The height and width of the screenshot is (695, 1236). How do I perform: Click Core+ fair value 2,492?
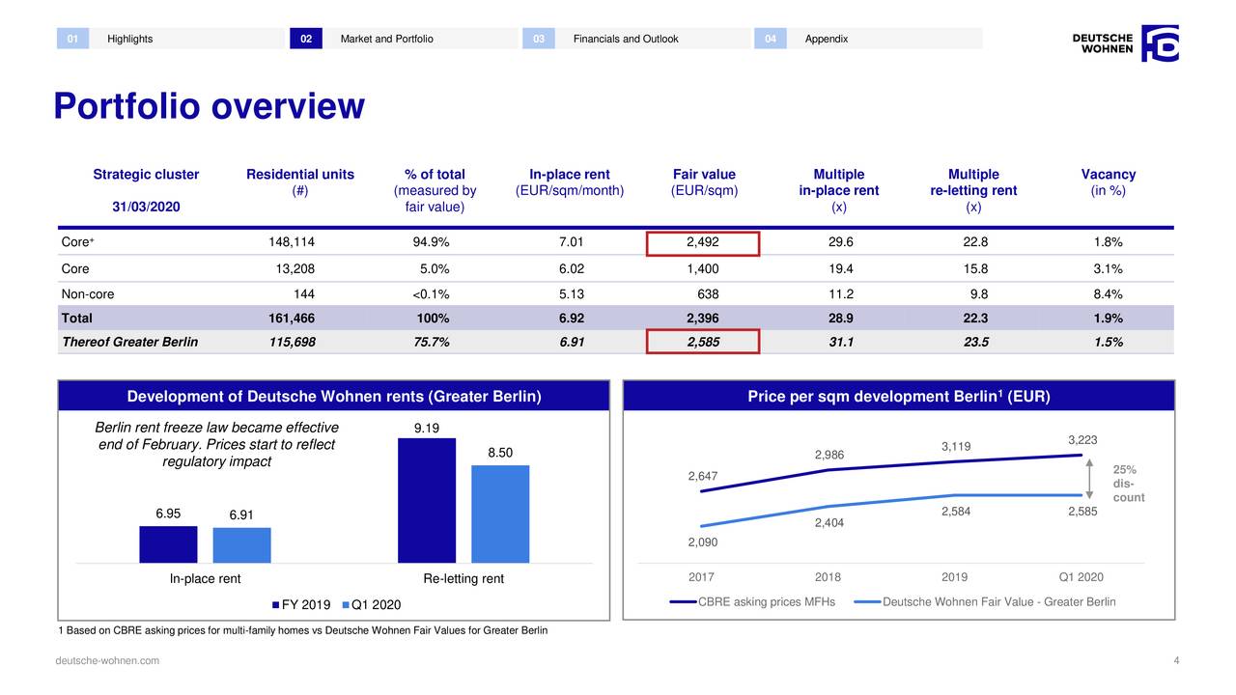click(702, 243)
